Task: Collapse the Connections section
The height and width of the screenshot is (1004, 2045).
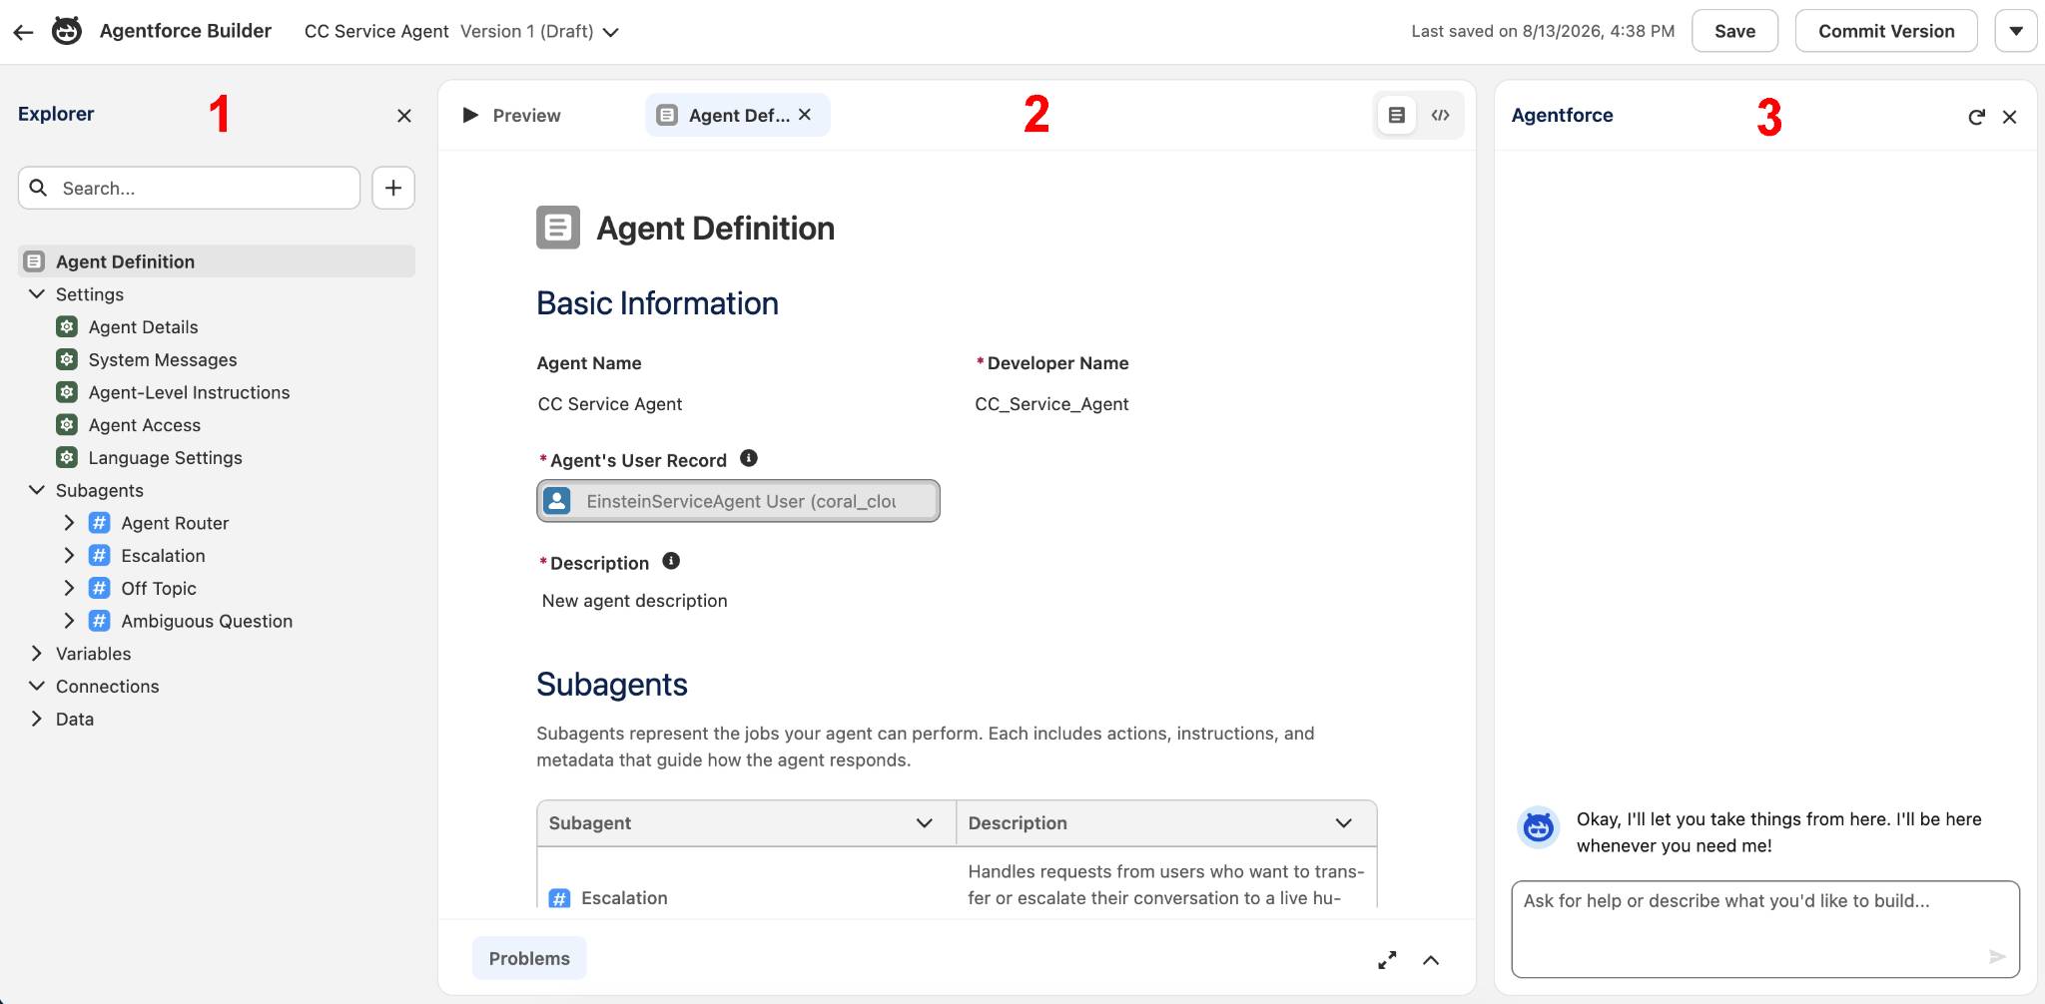Action: (37, 687)
